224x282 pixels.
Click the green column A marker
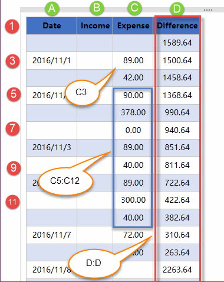click(x=52, y=8)
